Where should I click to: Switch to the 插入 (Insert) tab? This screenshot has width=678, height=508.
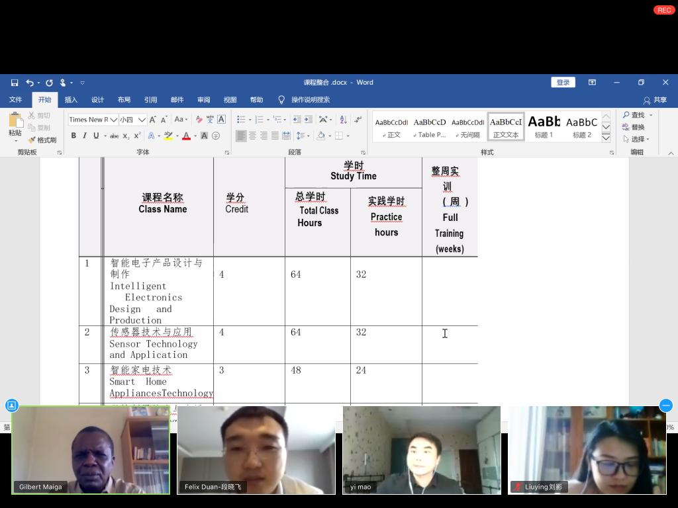pos(71,100)
